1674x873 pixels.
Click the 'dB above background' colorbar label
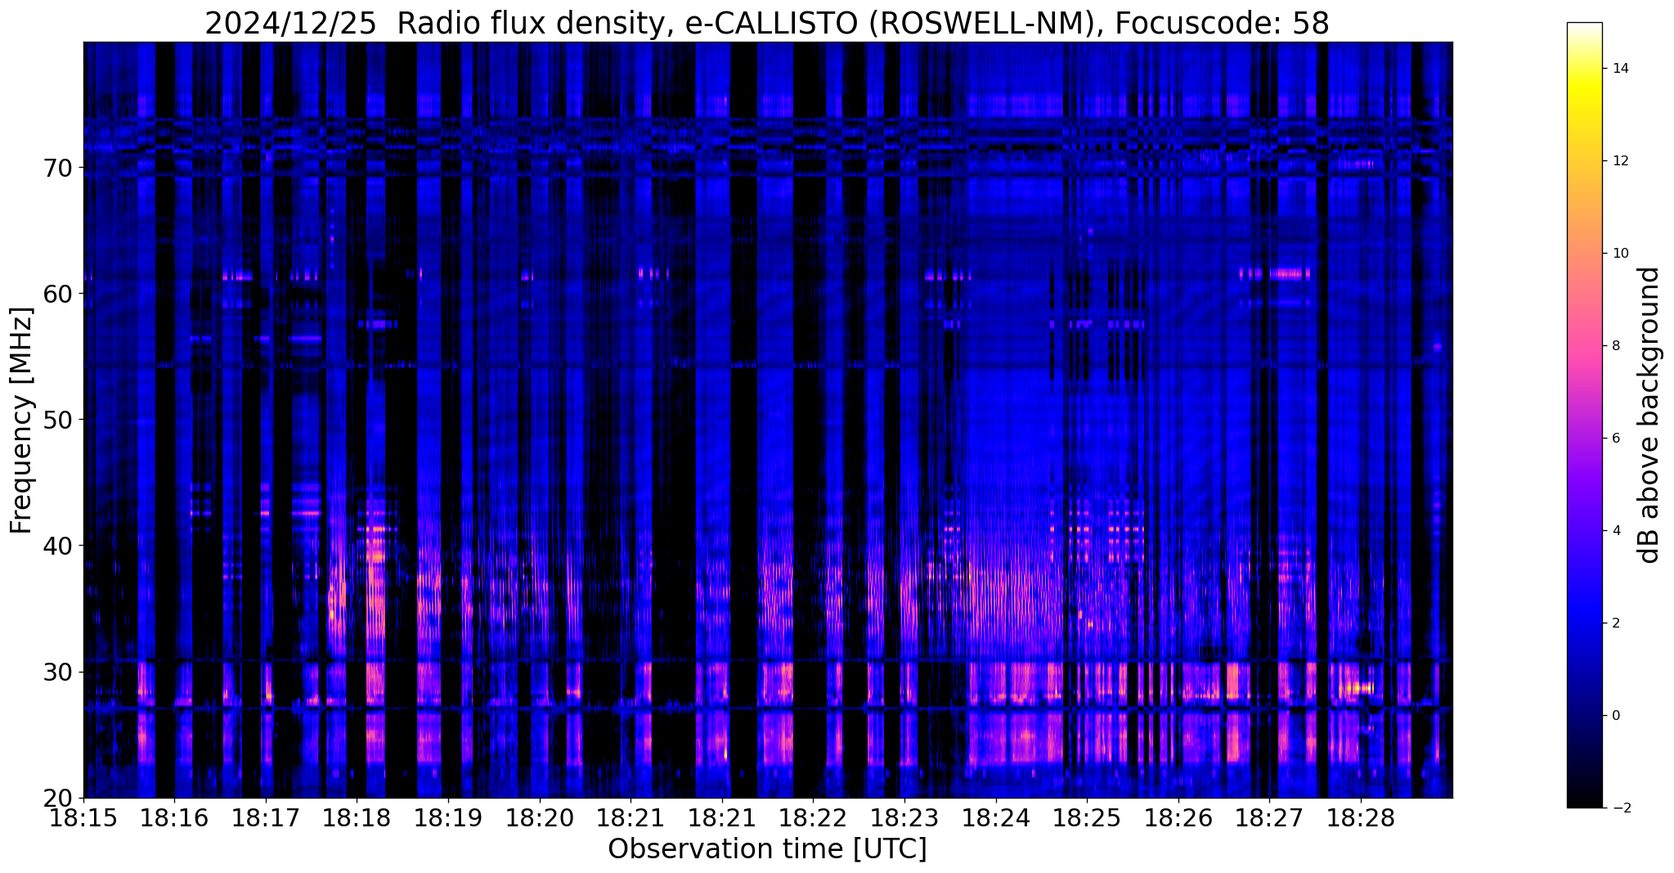click(1649, 415)
